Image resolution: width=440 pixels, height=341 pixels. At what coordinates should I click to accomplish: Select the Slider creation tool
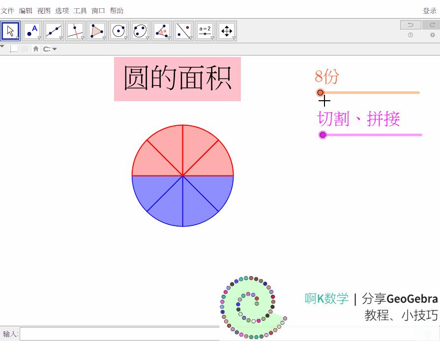click(205, 30)
